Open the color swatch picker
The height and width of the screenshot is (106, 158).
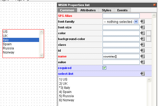pos(149,33)
